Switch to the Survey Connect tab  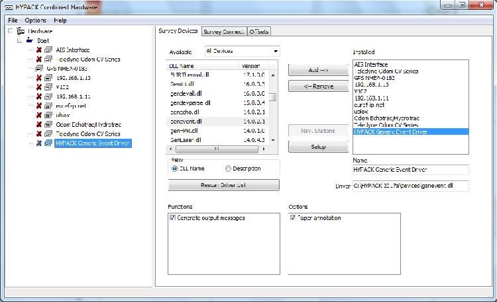point(224,32)
